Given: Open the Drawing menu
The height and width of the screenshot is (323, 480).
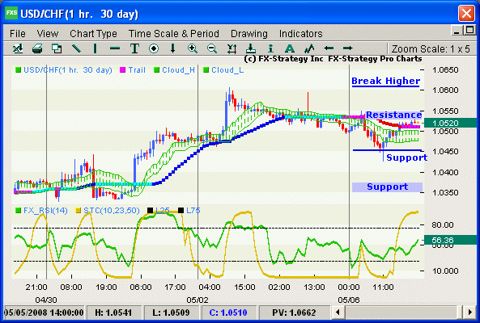Looking at the screenshot, I should 249,34.
